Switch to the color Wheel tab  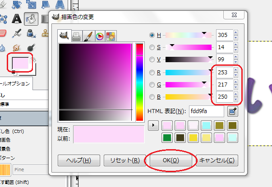coord(100,36)
